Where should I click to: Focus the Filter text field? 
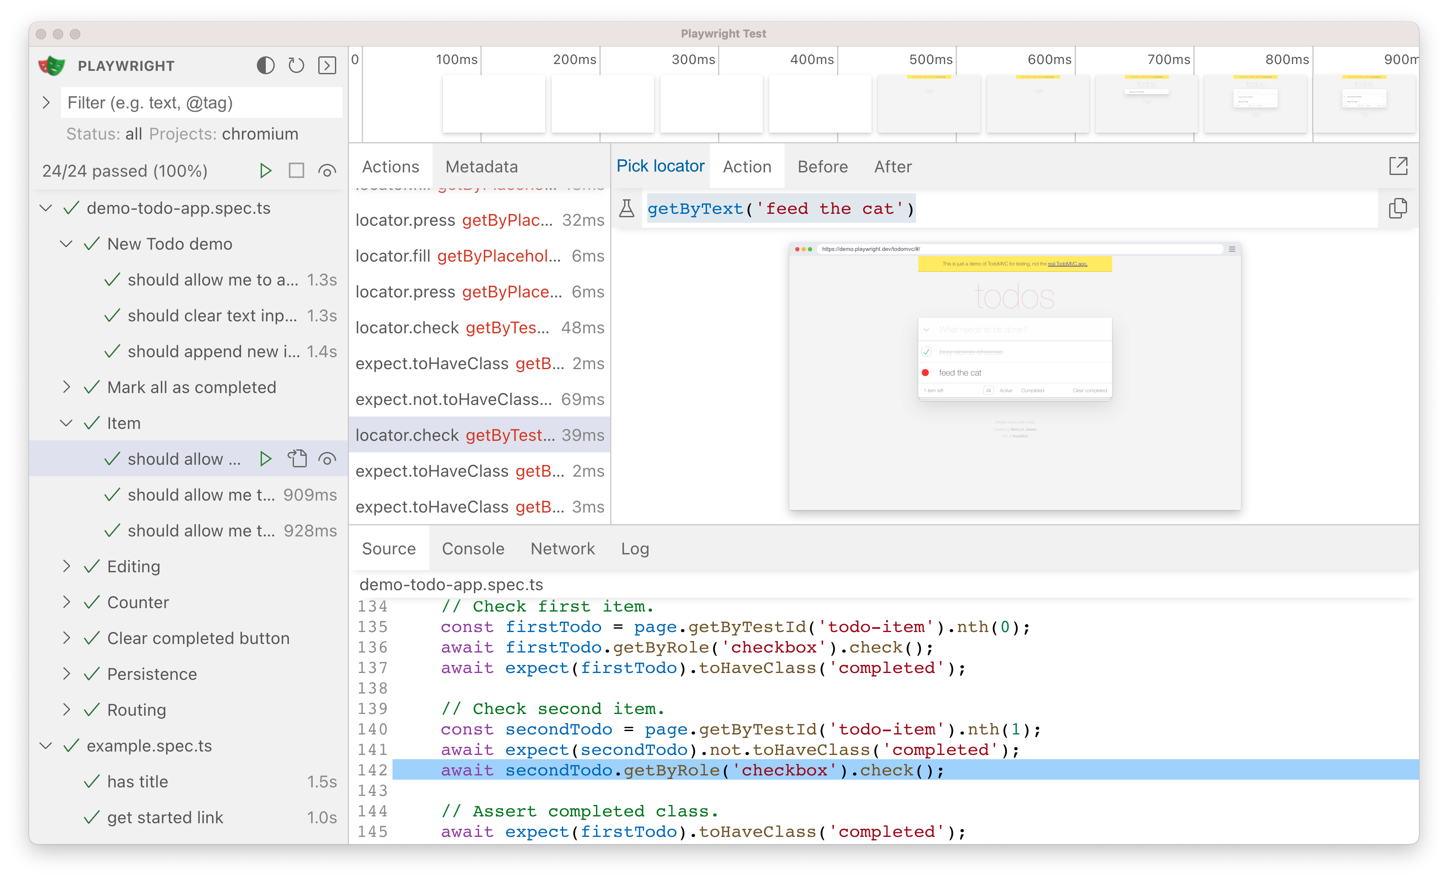click(201, 102)
